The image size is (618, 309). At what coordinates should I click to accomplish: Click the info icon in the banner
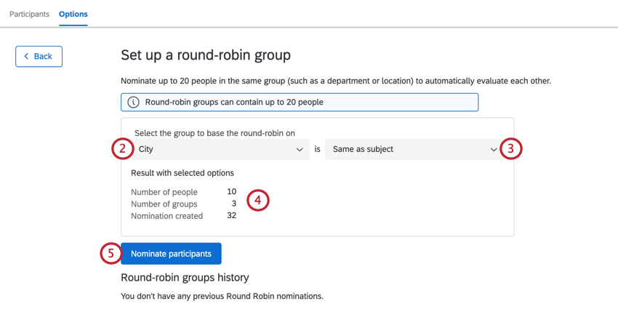point(133,103)
